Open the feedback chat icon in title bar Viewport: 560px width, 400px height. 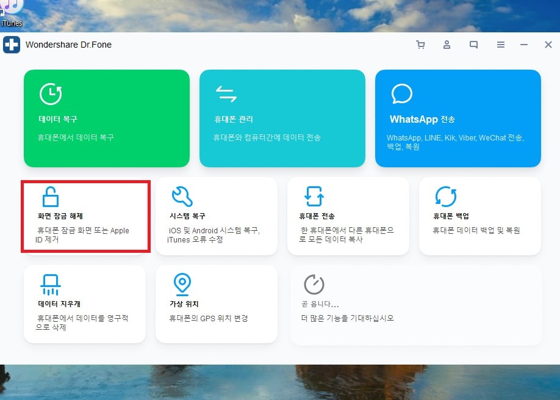coord(473,45)
